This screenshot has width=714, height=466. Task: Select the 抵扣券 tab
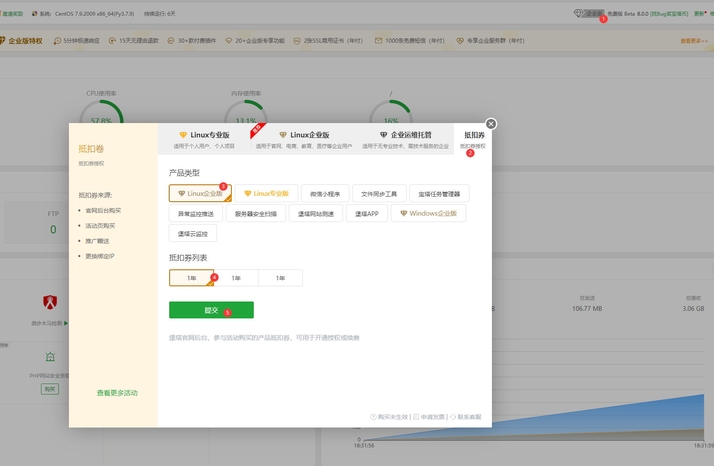click(x=473, y=139)
